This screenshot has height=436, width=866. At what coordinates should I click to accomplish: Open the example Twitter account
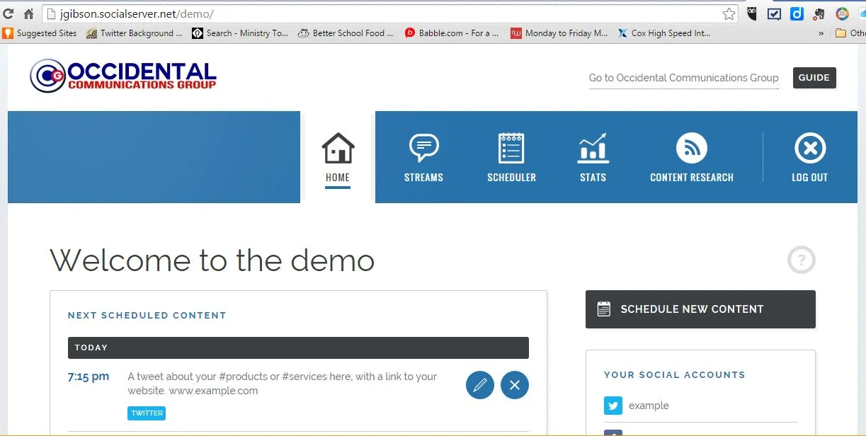(649, 406)
